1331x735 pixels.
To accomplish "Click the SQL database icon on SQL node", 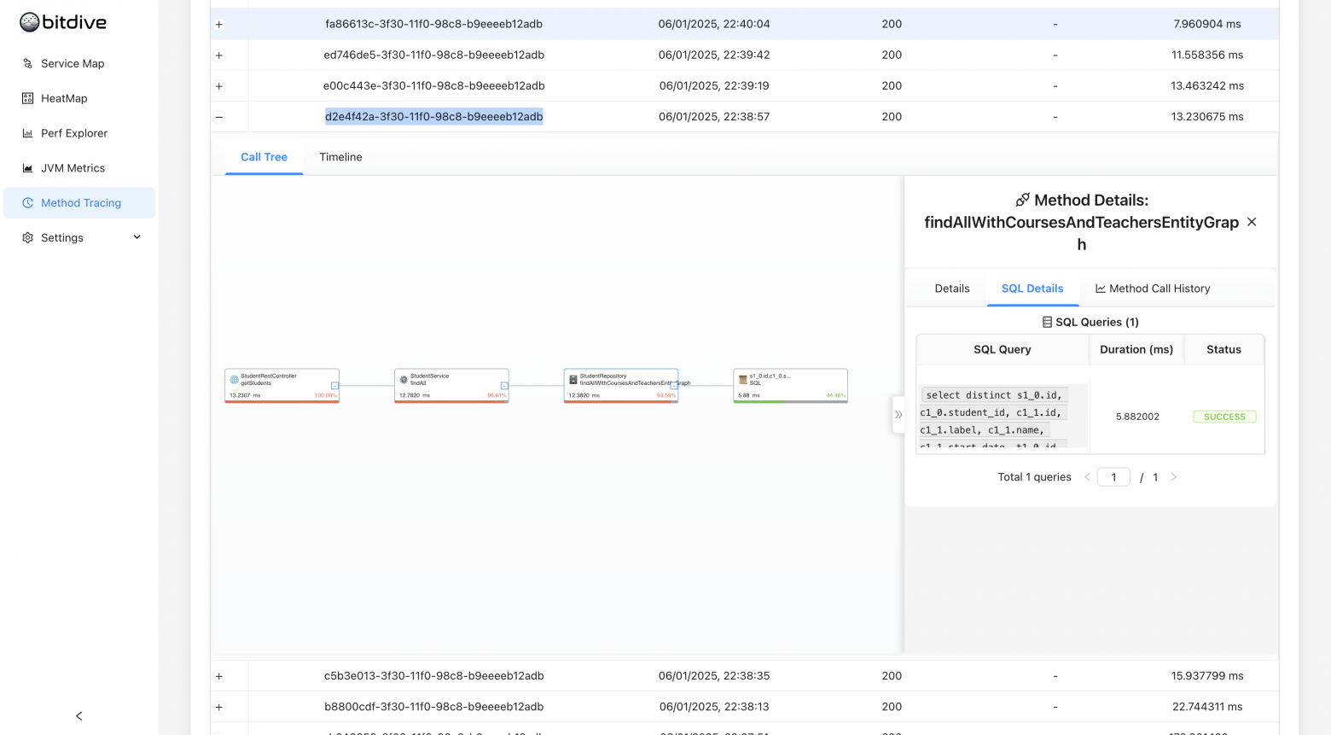I will (742, 380).
